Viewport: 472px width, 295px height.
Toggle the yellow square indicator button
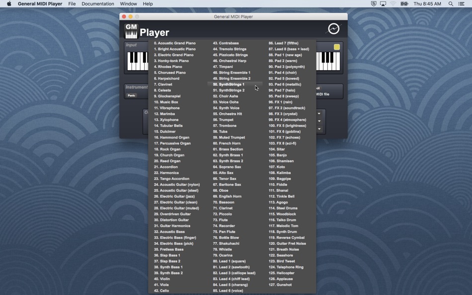(x=337, y=47)
